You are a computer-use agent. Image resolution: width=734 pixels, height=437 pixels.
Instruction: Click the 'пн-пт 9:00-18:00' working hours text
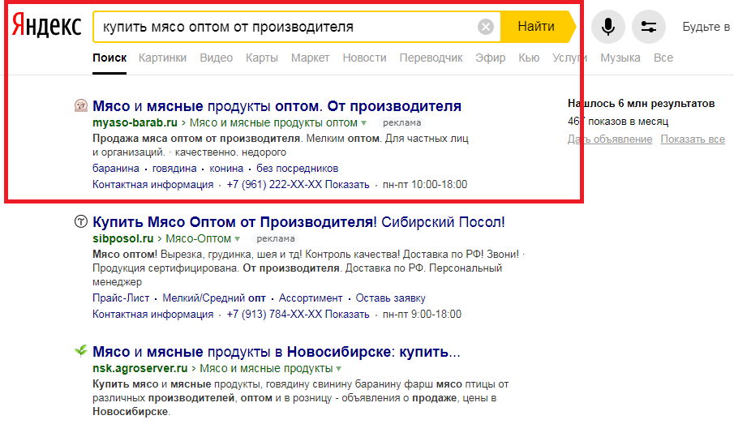point(422,315)
